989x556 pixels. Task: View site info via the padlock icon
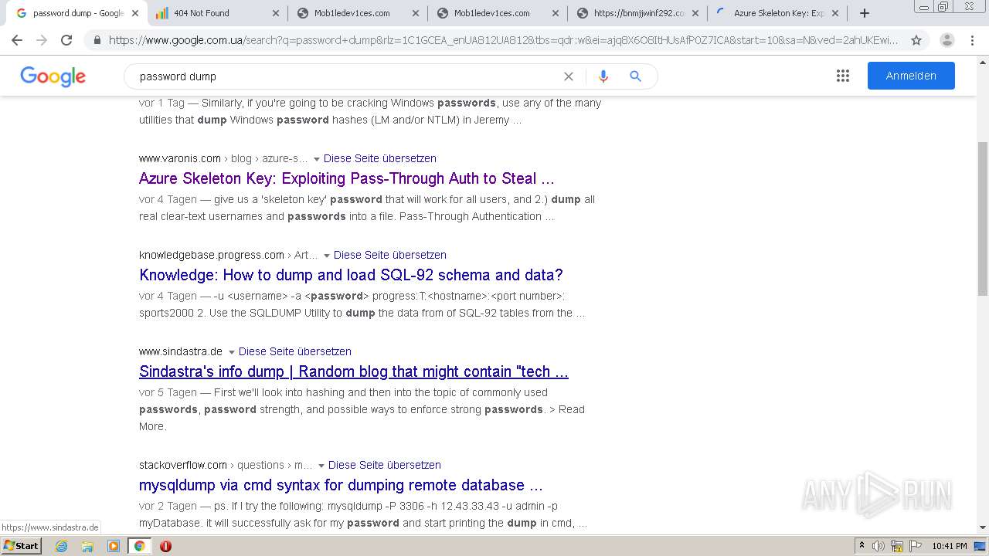coord(97,40)
